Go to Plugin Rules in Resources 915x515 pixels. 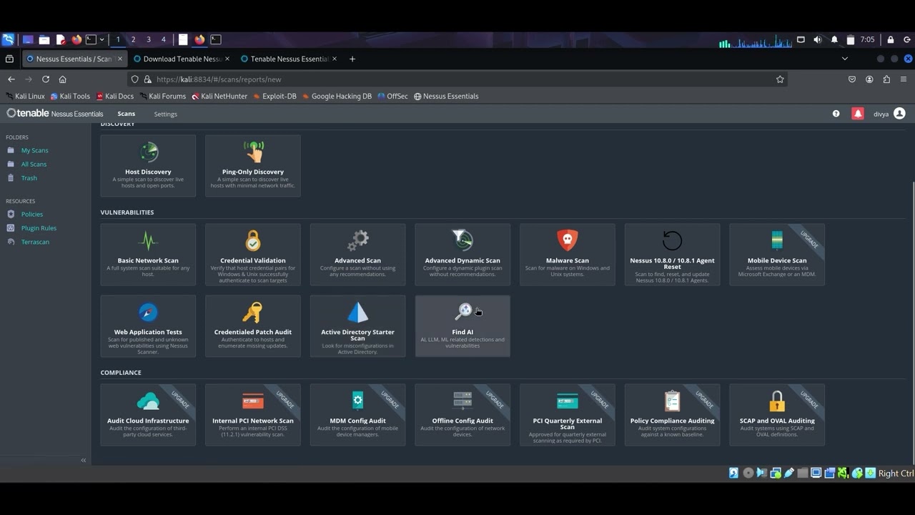coord(39,228)
